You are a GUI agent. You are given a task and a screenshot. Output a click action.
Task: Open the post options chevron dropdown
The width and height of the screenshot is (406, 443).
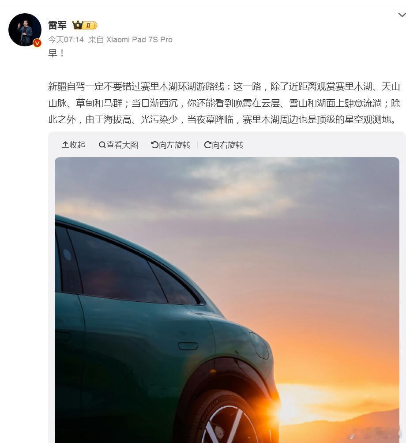(x=402, y=15)
